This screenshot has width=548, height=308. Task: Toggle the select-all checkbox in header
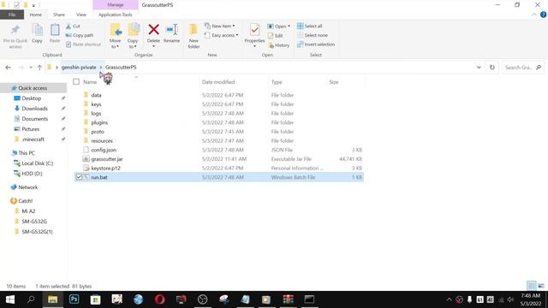(x=76, y=82)
